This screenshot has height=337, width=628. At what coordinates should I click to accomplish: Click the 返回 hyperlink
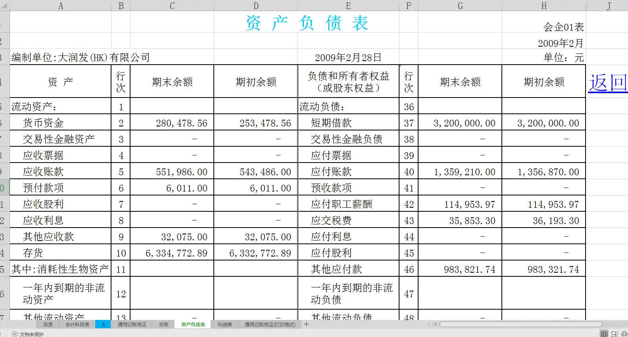608,82
